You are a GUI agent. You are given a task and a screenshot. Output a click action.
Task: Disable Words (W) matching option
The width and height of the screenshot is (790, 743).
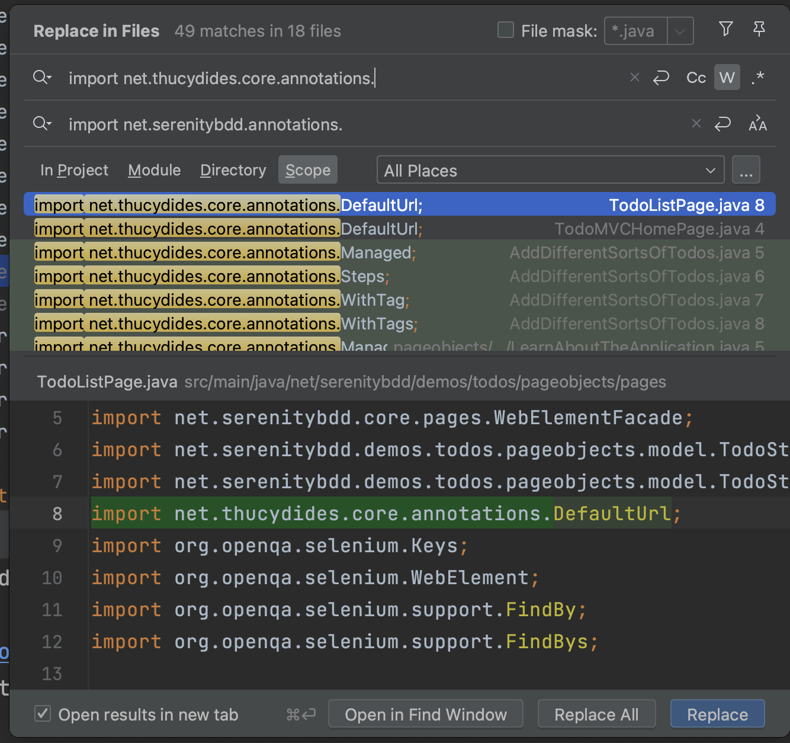point(727,78)
